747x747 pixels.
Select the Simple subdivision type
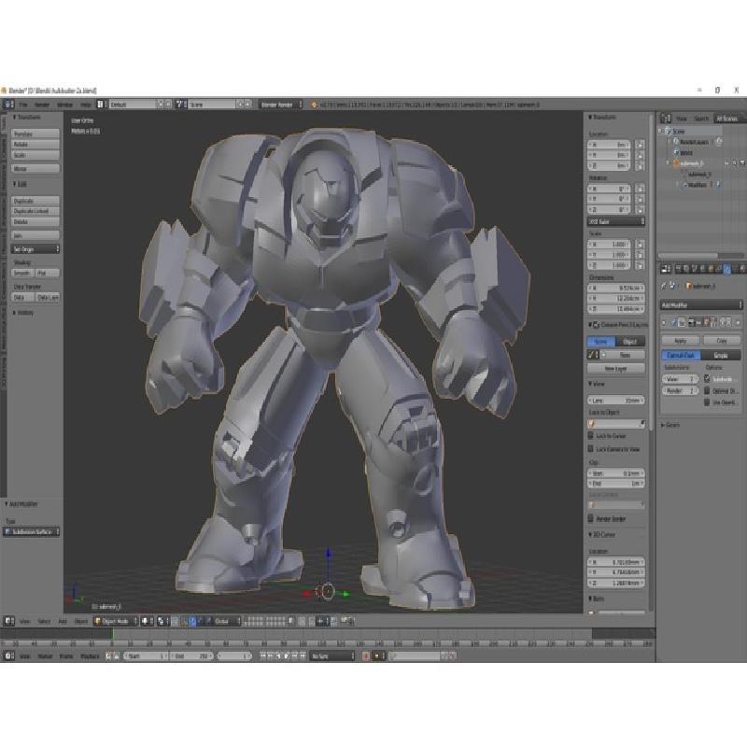coord(721,355)
